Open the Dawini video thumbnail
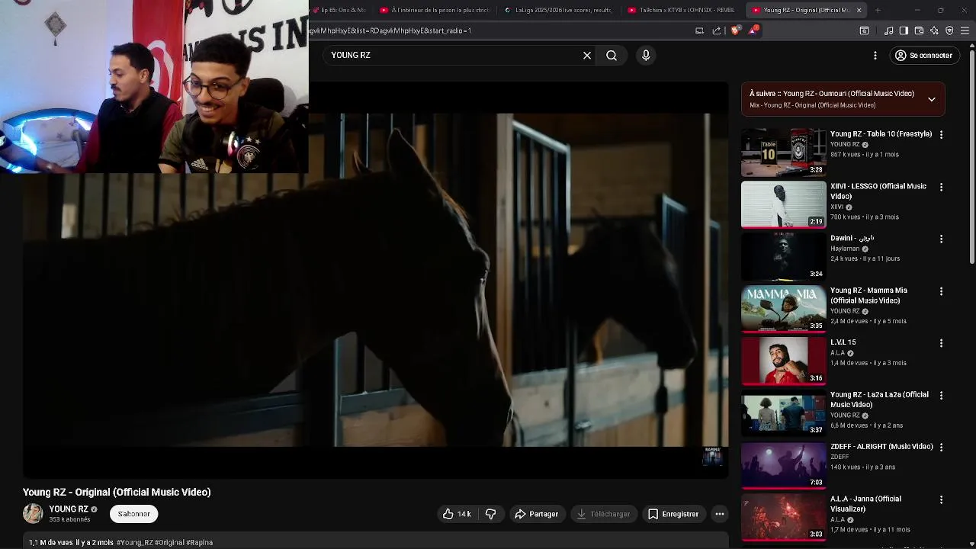 (x=783, y=256)
